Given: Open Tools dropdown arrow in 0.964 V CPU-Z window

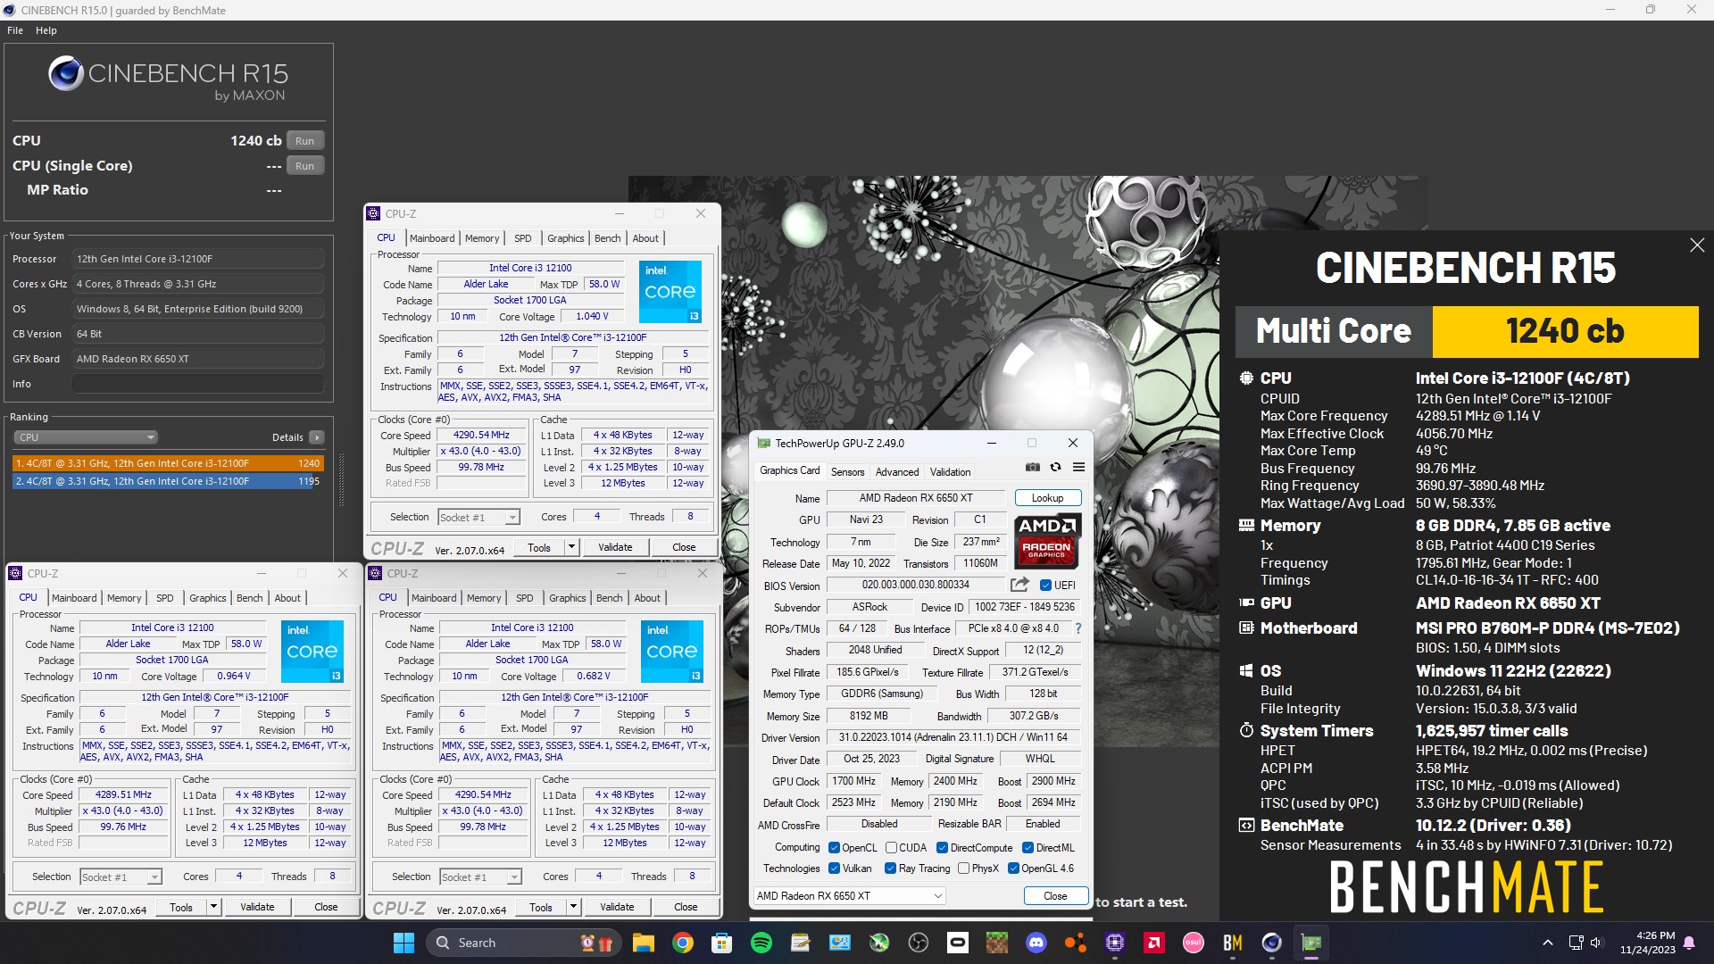Looking at the screenshot, I should point(213,907).
